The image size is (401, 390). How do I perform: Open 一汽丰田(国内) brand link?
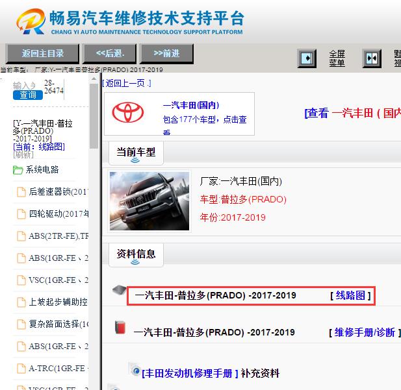(191, 105)
